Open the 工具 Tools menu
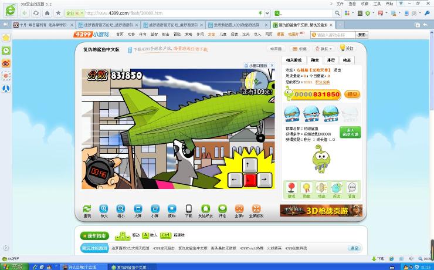 377,4
